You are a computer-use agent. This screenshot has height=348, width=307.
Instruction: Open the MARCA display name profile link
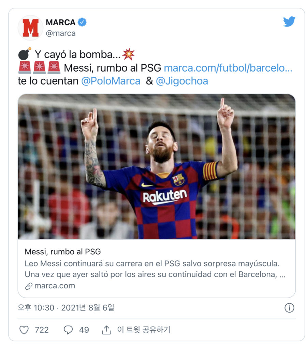[60, 22]
